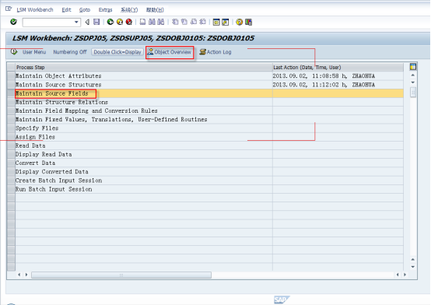Screen dimensions: 431x305
Task: Select Maintain Source Structures step
Action: 143,85
